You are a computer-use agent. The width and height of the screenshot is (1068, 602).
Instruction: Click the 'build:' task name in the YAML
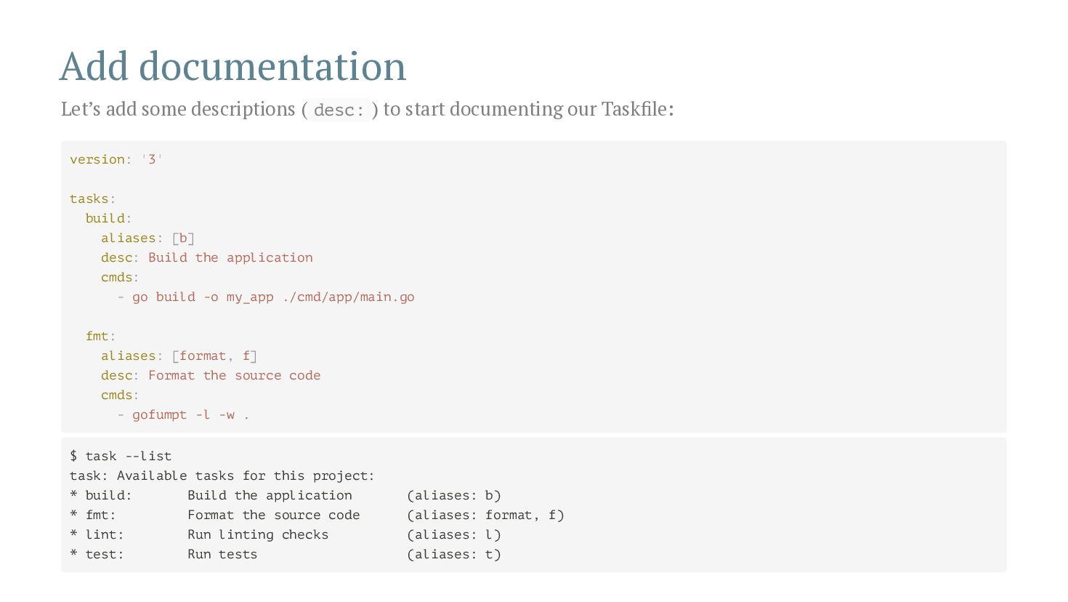click(109, 218)
